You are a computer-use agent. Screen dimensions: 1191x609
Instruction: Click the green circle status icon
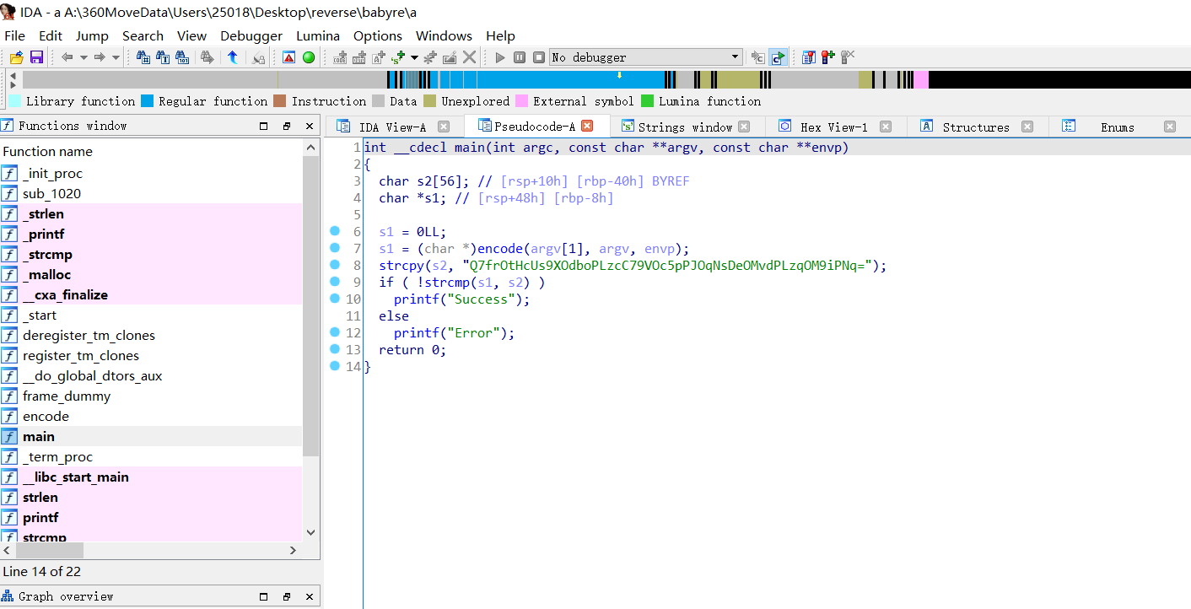coord(309,57)
